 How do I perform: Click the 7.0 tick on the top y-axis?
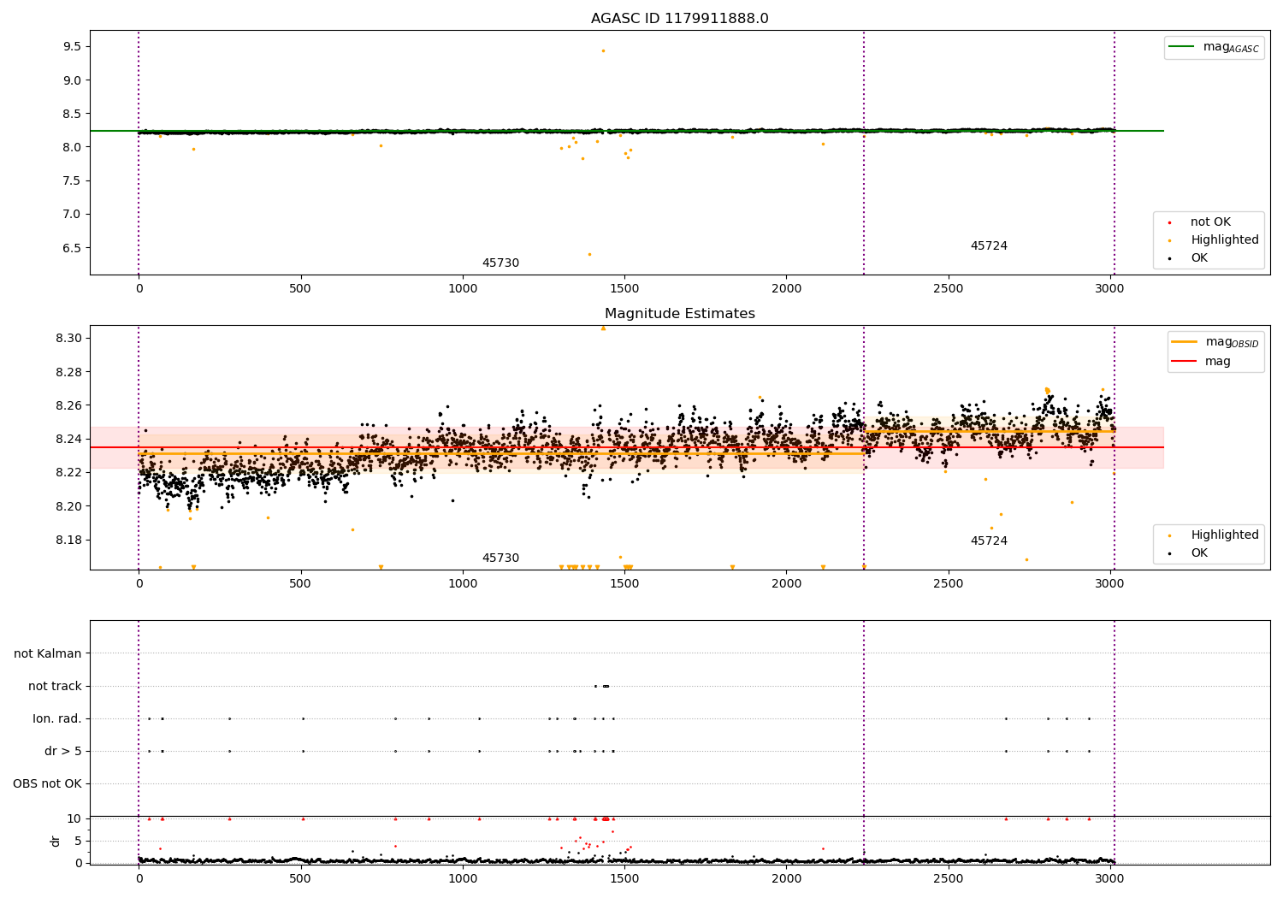click(x=72, y=215)
